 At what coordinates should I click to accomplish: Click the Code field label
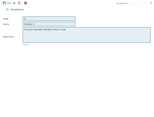coord(5,19)
